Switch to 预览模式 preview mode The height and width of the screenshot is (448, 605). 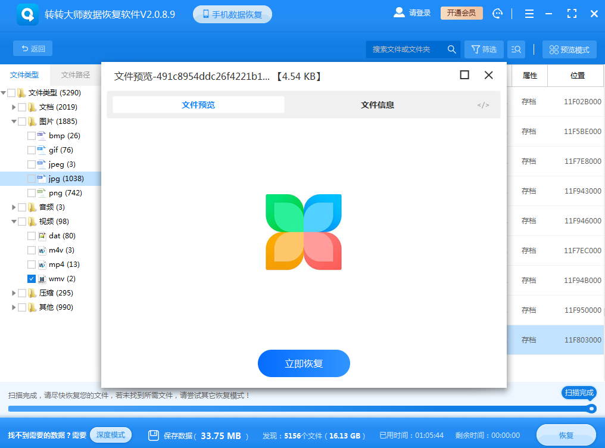(x=569, y=49)
